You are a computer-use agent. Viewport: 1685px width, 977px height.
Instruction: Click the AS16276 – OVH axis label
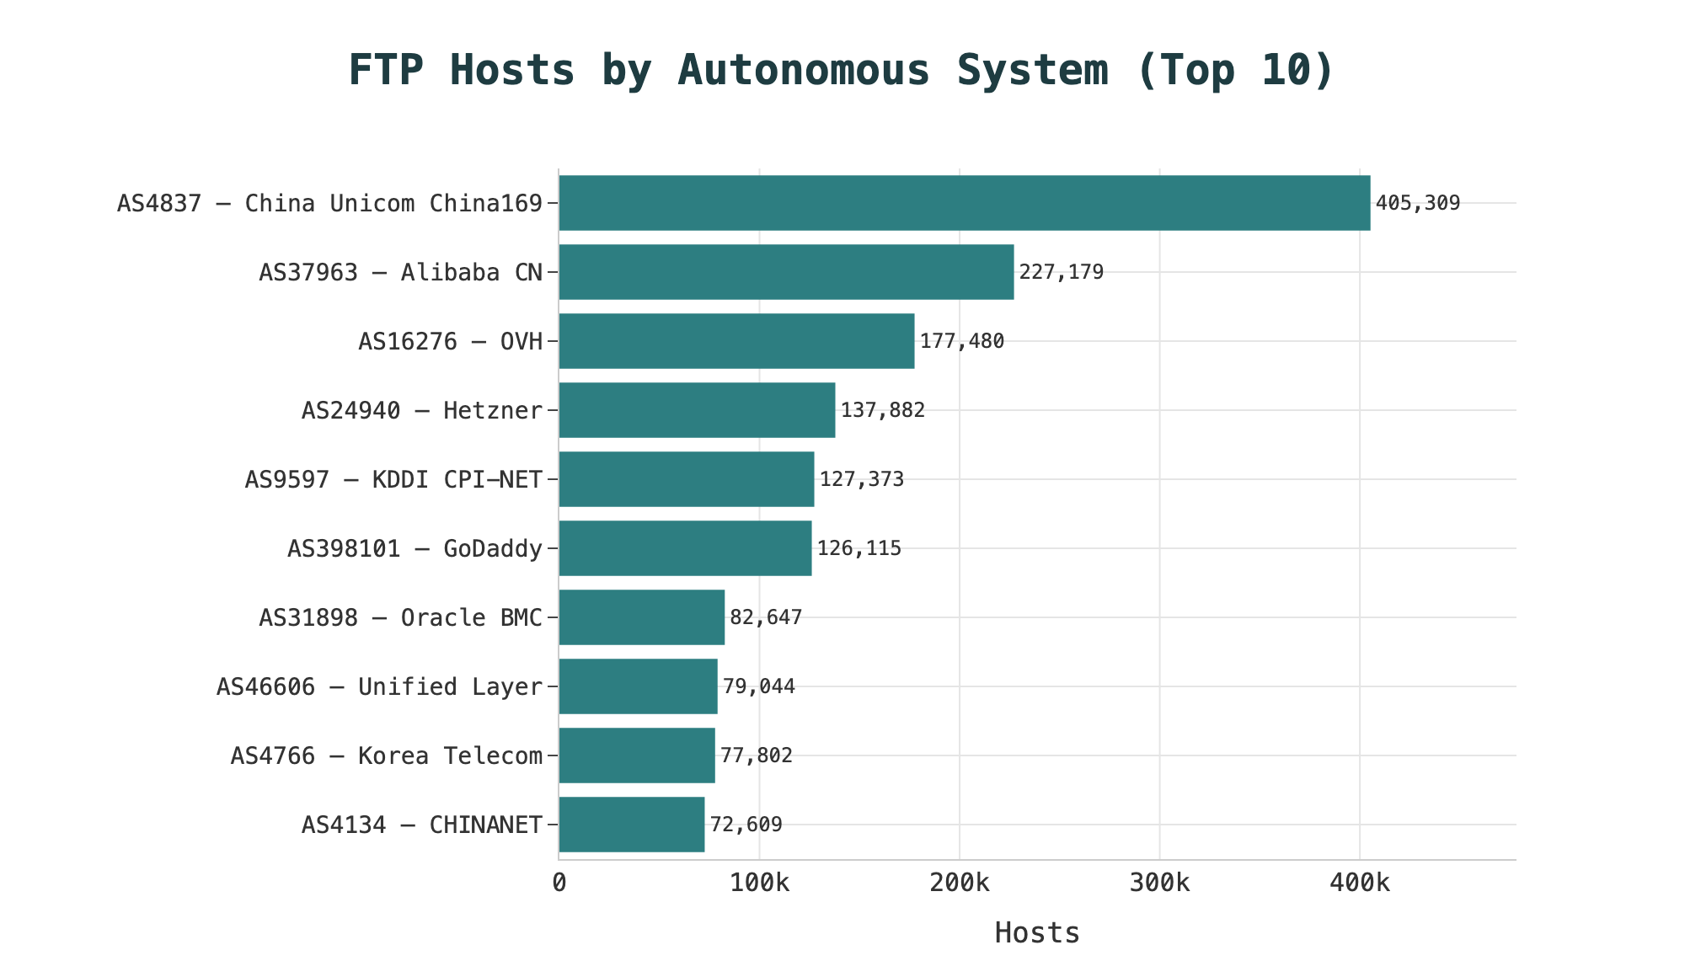[x=451, y=341]
